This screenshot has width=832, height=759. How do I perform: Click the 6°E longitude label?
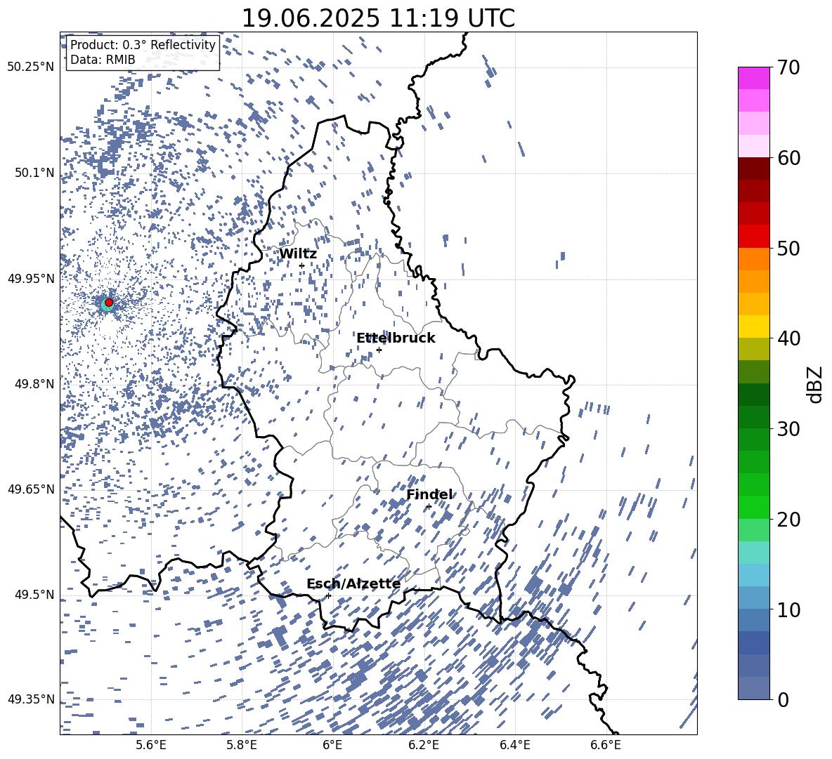coord(332,745)
